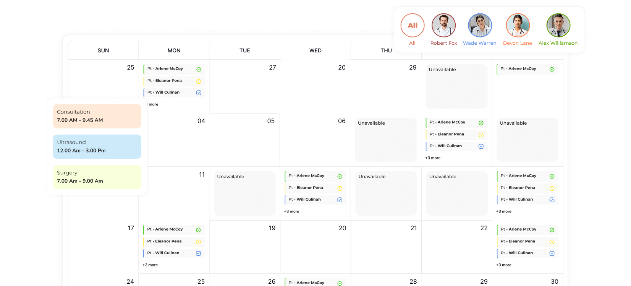This screenshot has width=631, height=286.
Task: Expand '+3 more' in third-week Wednesday cell
Action: pos(291,211)
